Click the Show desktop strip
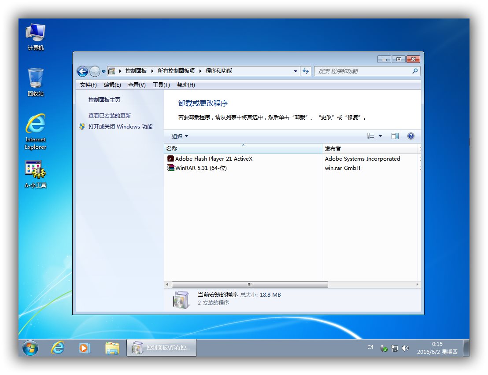488x375 pixels. pyautogui.click(x=466, y=348)
